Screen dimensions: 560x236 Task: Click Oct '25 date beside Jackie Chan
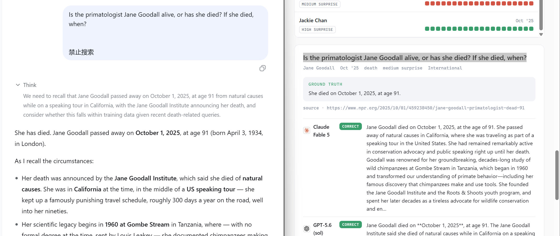pos(524,21)
